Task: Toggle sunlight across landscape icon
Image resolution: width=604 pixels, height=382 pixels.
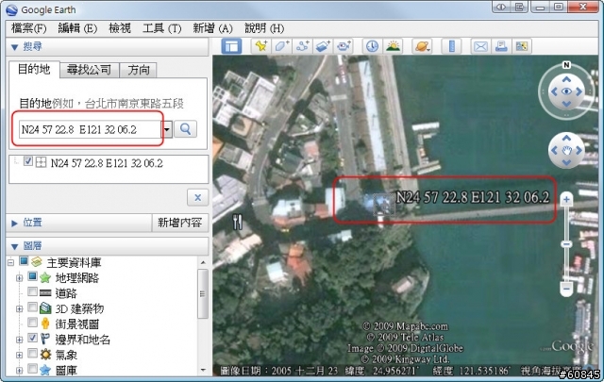Action: click(x=393, y=46)
